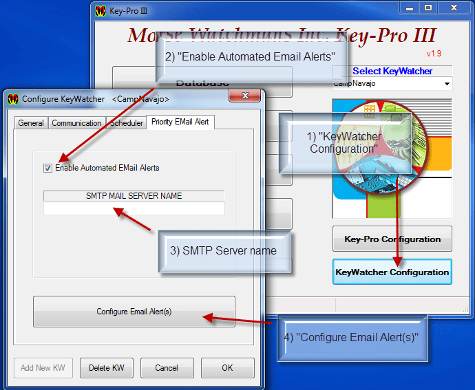The width and height of the screenshot is (475, 390).
Task: Maximize the Key-Pro III window
Action: 427,9
